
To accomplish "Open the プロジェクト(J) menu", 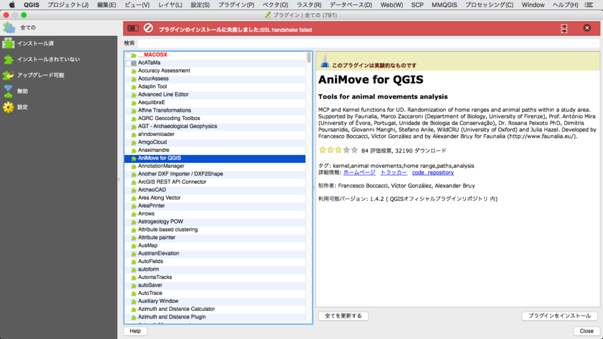I will (68, 5).
